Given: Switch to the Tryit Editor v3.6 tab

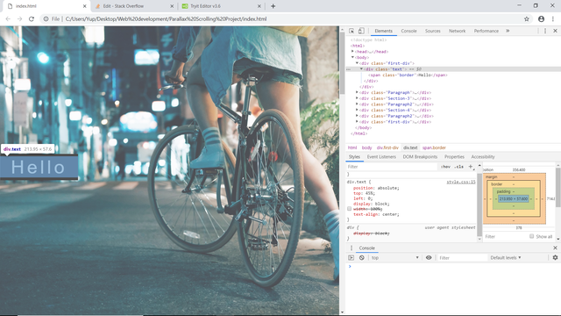Looking at the screenshot, I should [221, 6].
